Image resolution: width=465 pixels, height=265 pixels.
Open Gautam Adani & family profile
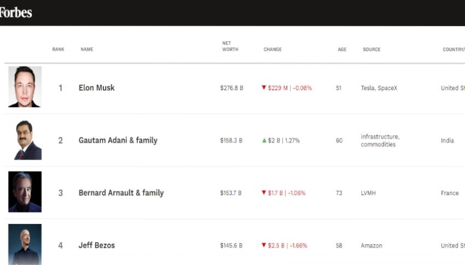[118, 140]
